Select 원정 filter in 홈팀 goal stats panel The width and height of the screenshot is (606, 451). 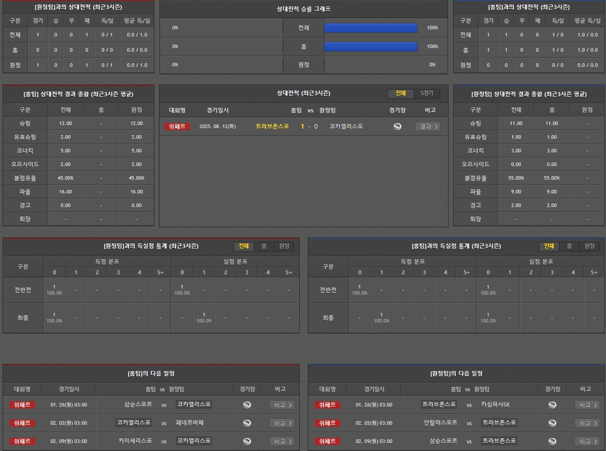point(589,246)
